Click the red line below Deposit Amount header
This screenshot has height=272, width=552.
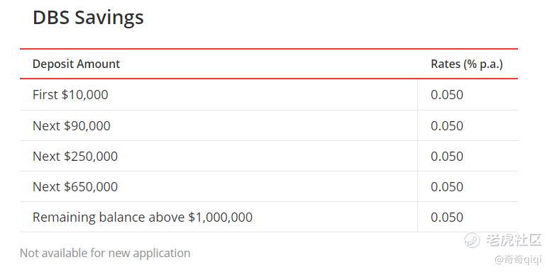(269, 79)
